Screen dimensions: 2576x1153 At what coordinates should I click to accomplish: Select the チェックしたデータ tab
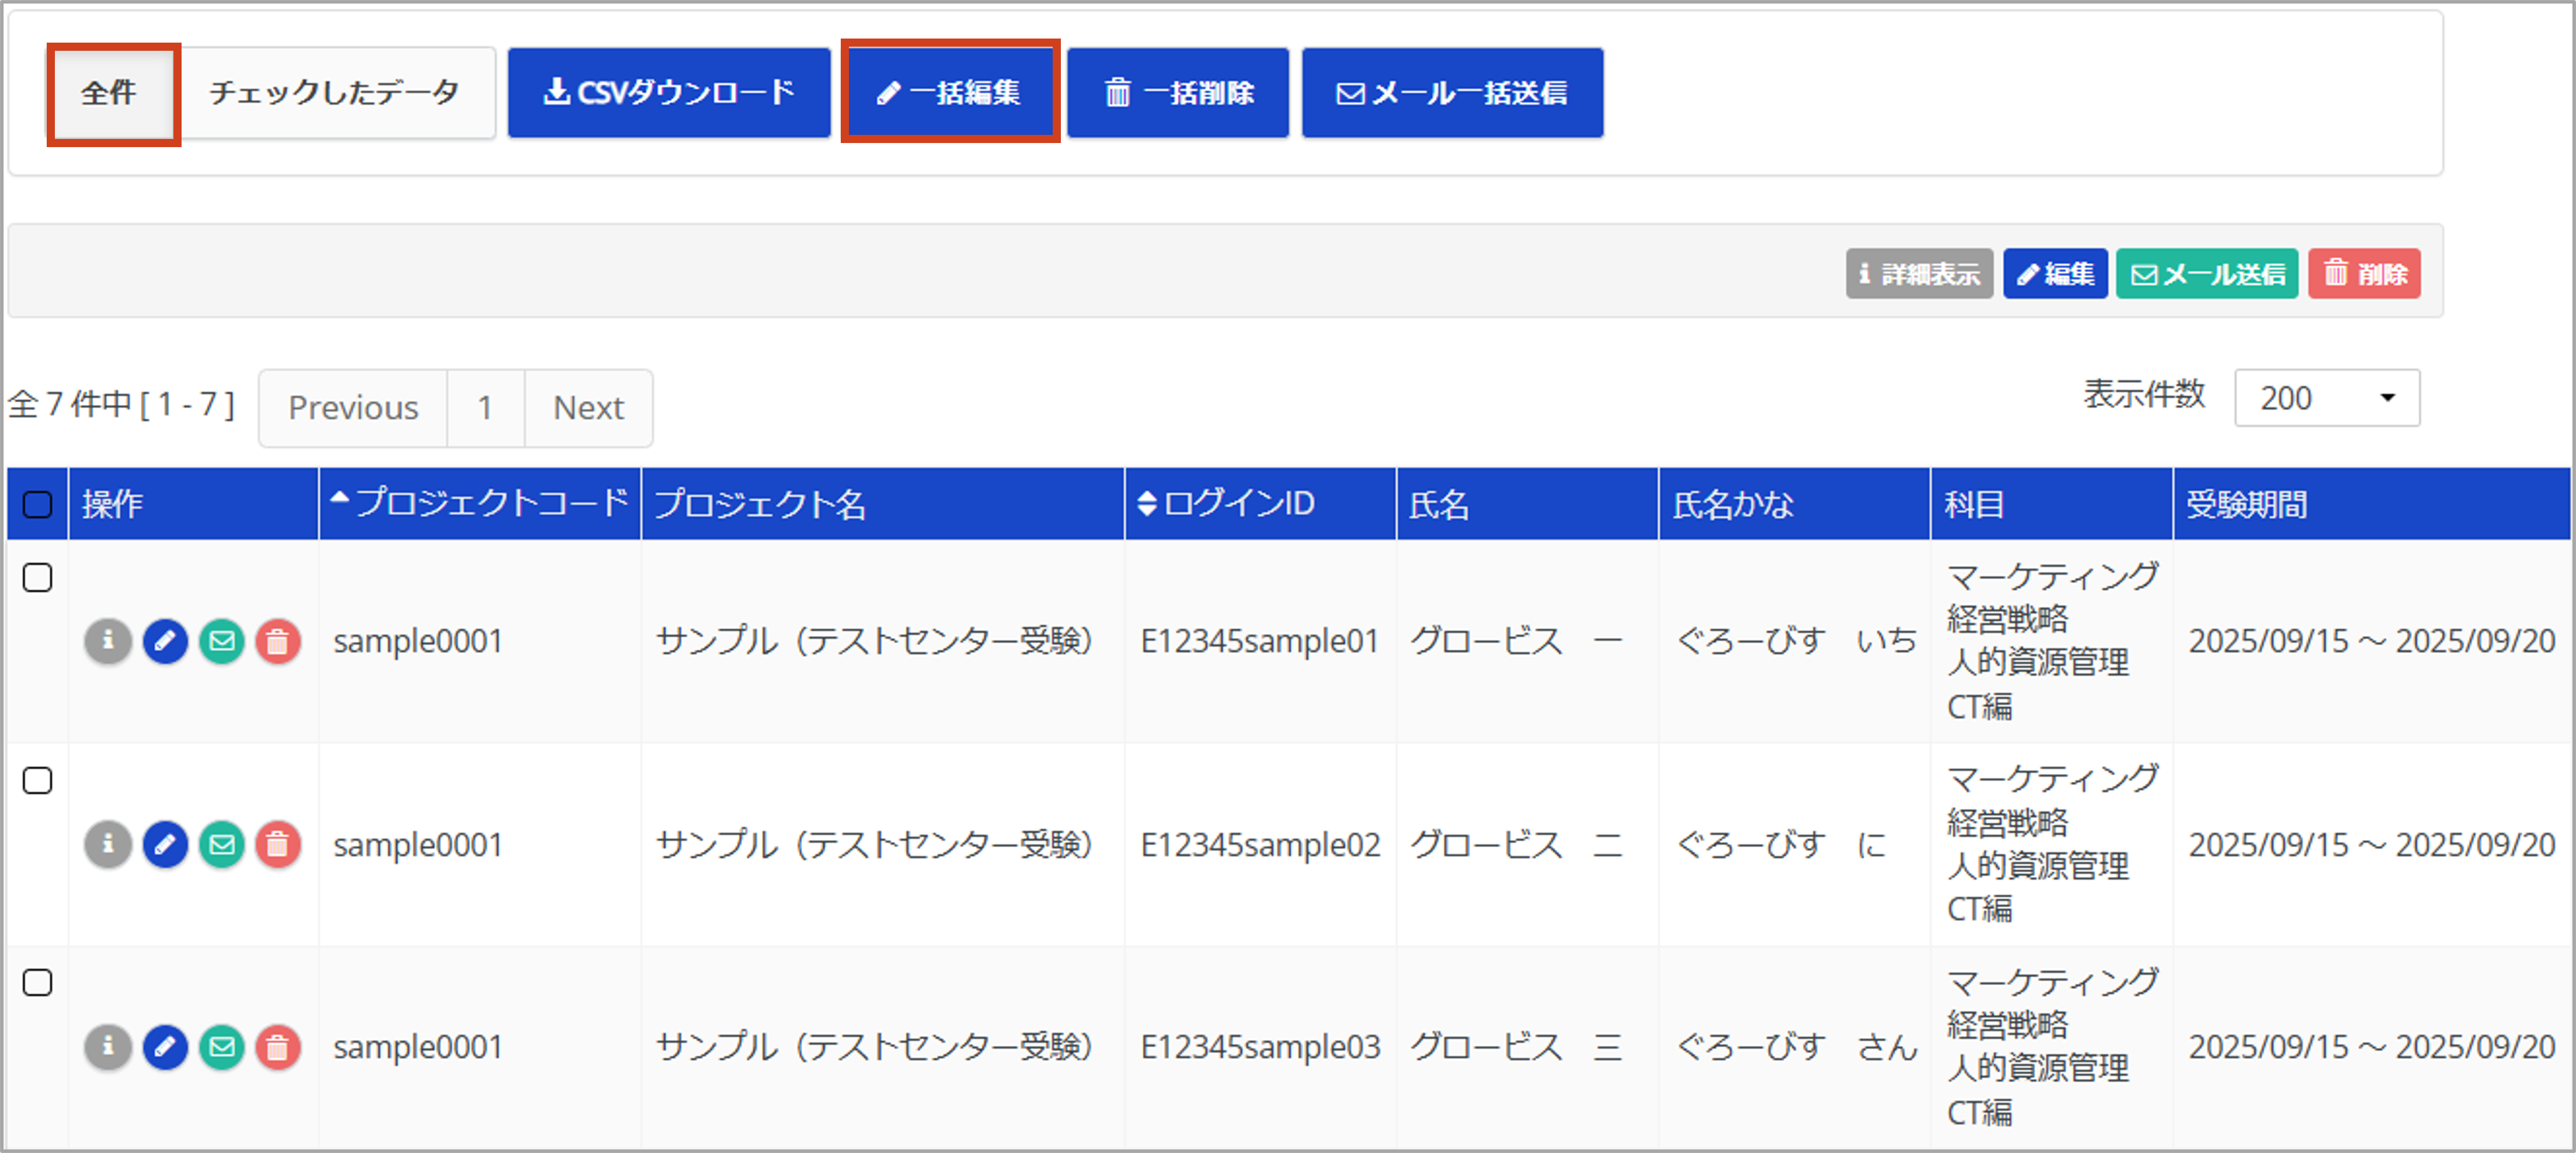pos(335,93)
